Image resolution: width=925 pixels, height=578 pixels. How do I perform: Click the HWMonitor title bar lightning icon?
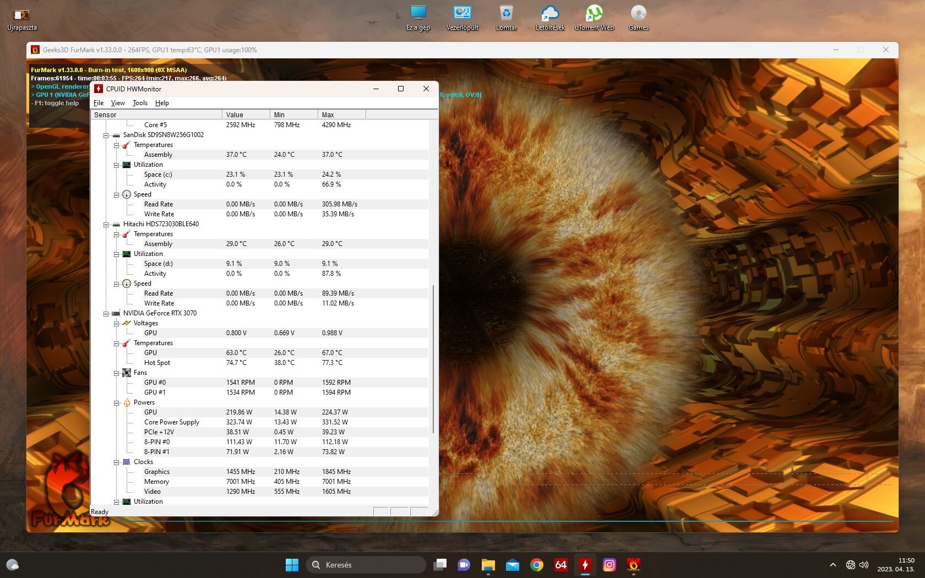coord(99,89)
